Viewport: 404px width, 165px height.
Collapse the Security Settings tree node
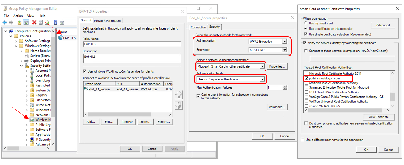21,66
